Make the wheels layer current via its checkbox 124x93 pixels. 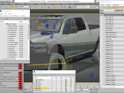pos(49,90)
